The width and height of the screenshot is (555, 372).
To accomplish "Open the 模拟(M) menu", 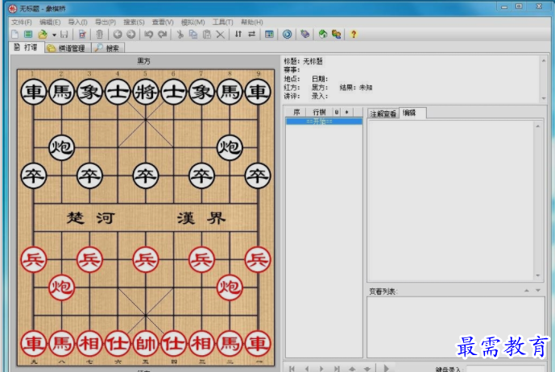I will (193, 23).
